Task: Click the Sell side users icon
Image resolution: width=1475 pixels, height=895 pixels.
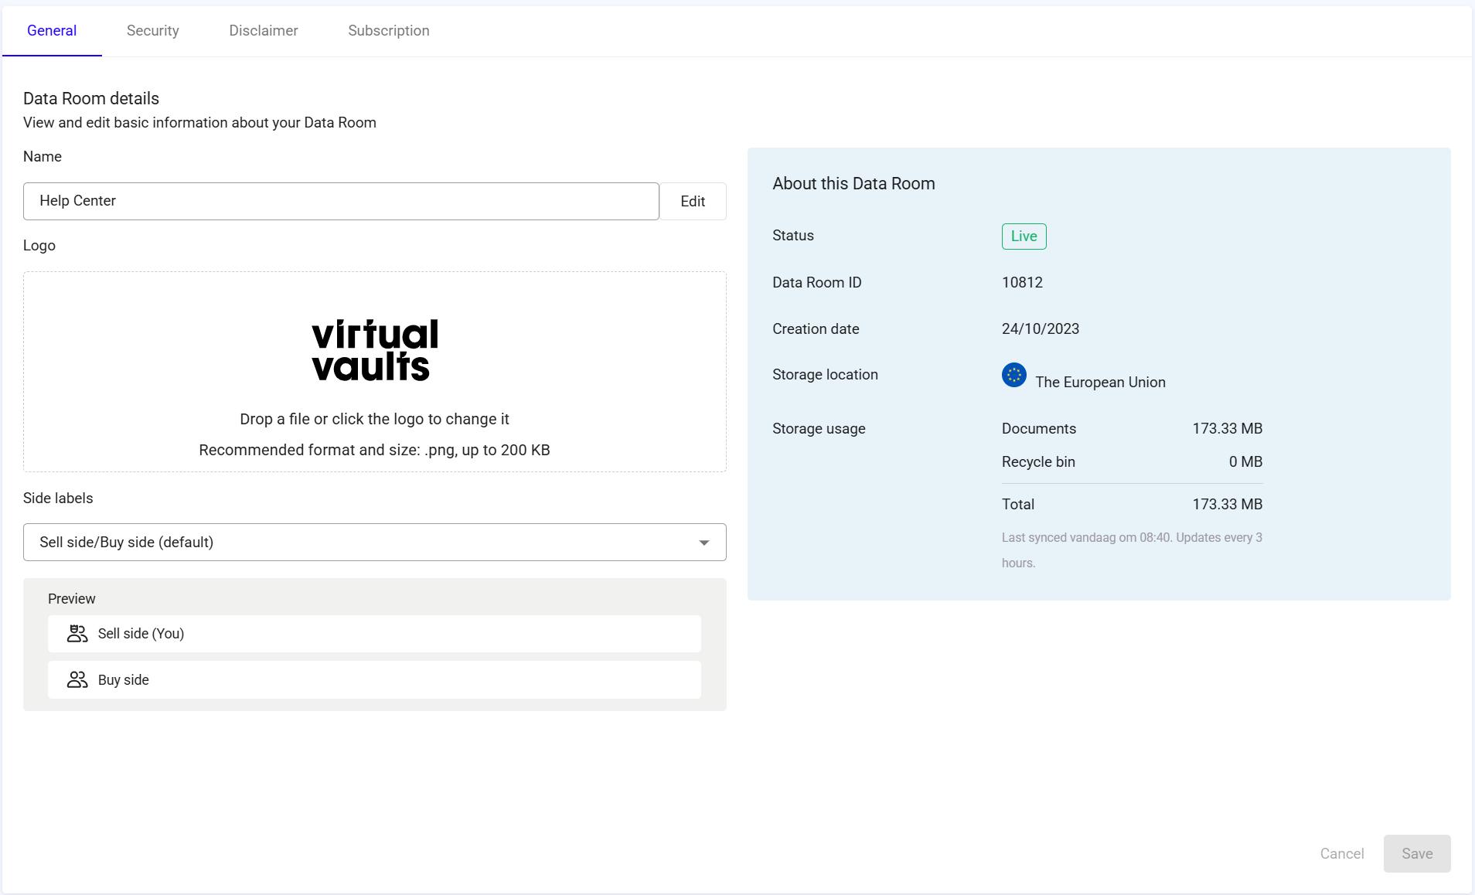Action: tap(77, 634)
